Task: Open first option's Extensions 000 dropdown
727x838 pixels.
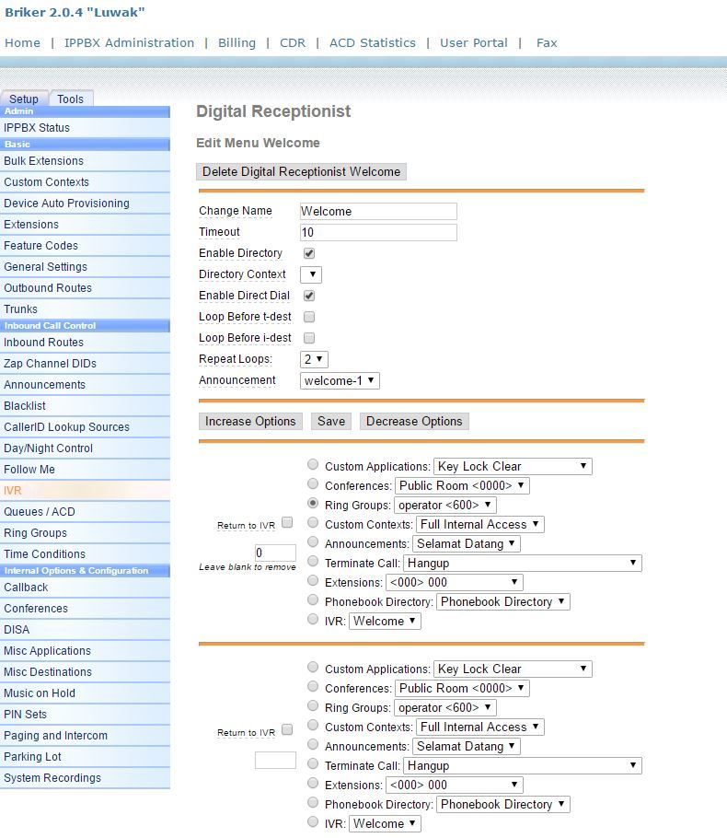Action: pyautogui.click(x=455, y=583)
